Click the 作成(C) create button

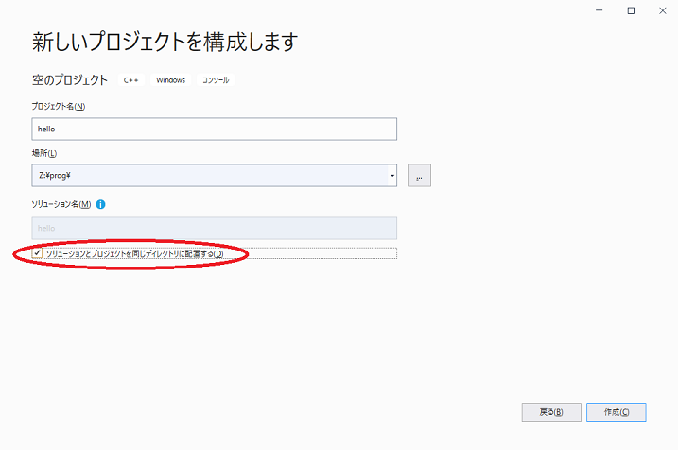tap(617, 412)
